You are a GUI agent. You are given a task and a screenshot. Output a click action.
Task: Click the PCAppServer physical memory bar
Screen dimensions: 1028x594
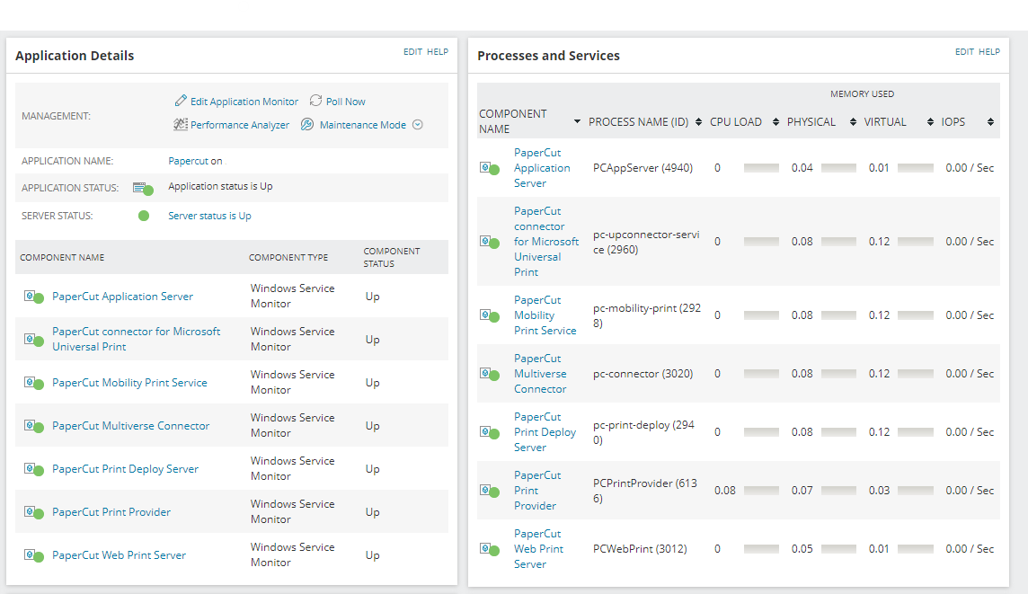[x=838, y=168]
